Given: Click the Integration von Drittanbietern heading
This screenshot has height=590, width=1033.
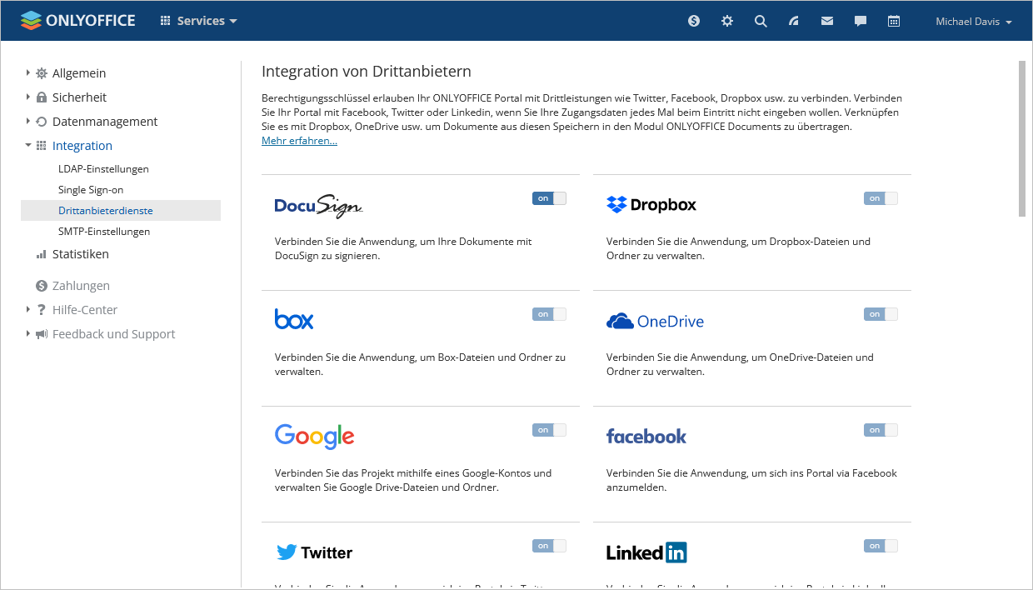Looking at the screenshot, I should click(x=367, y=72).
